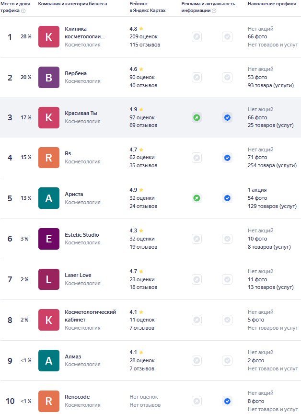The image size is (301, 414).
Task: Click the help icon next to 'Место и доля трафика'
Action: point(23,11)
